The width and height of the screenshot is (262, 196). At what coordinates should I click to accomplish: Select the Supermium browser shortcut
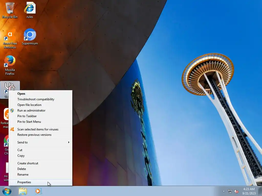[x=30, y=37]
